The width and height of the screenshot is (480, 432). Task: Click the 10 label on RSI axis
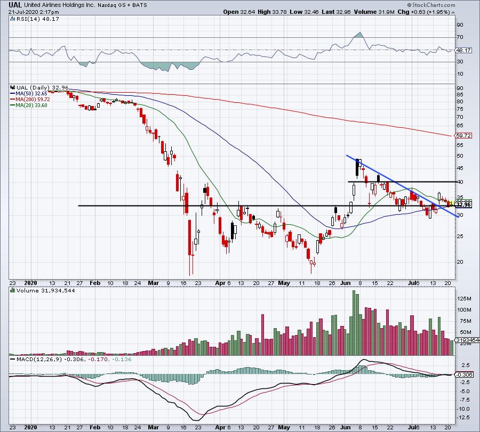pyautogui.click(x=460, y=74)
